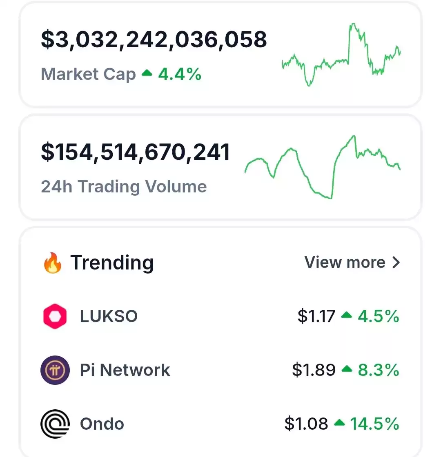Tap the green arrow beside Market Cap
The width and height of the screenshot is (441, 457).
(147, 73)
